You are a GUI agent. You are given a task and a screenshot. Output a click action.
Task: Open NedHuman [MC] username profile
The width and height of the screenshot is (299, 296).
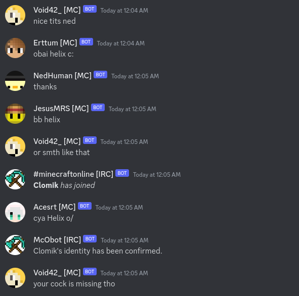62,76
